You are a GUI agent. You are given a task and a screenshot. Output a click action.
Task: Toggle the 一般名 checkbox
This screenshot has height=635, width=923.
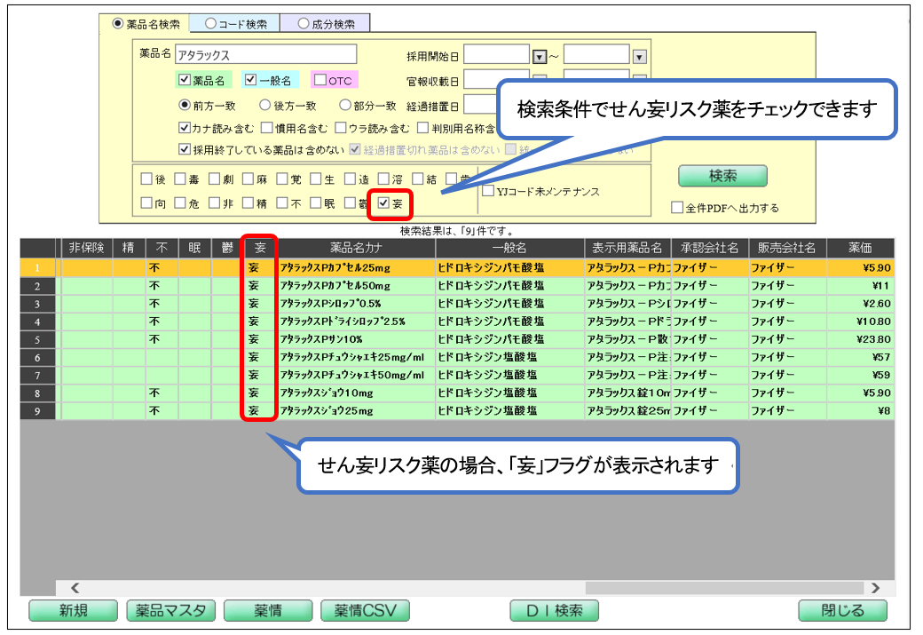click(250, 80)
